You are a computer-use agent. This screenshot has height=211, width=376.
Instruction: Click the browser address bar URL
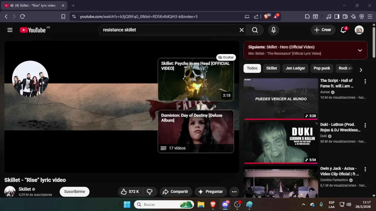coord(139,17)
